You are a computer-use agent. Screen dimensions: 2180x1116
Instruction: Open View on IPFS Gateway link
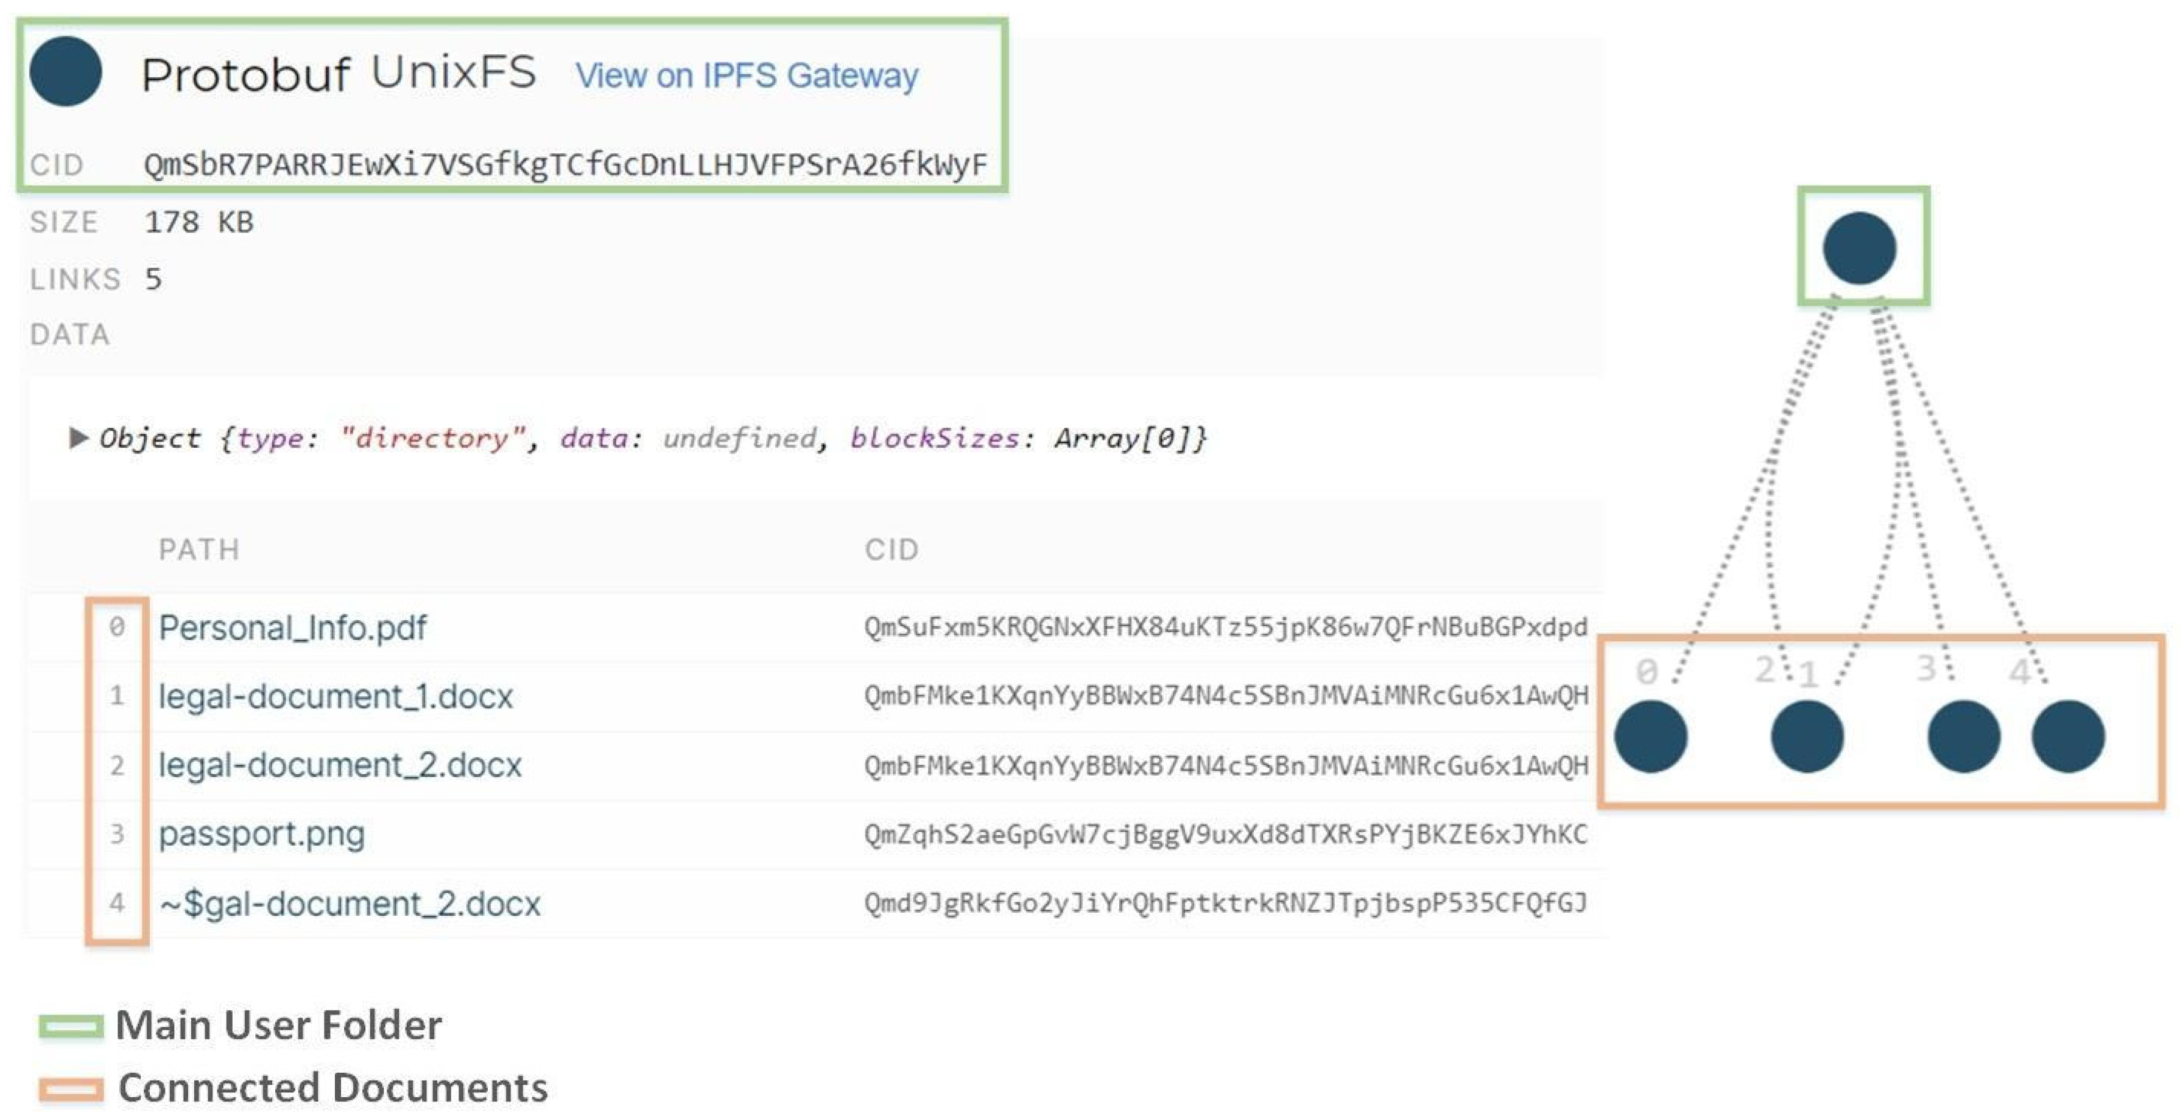[x=747, y=75]
